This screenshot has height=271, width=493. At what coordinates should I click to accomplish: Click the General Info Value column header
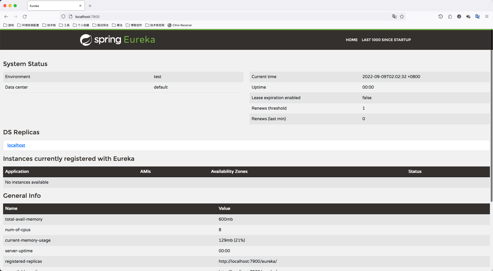coord(224,208)
